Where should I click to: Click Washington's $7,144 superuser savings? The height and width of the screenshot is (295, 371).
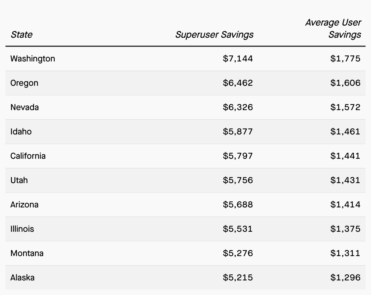tap(238, 59)
